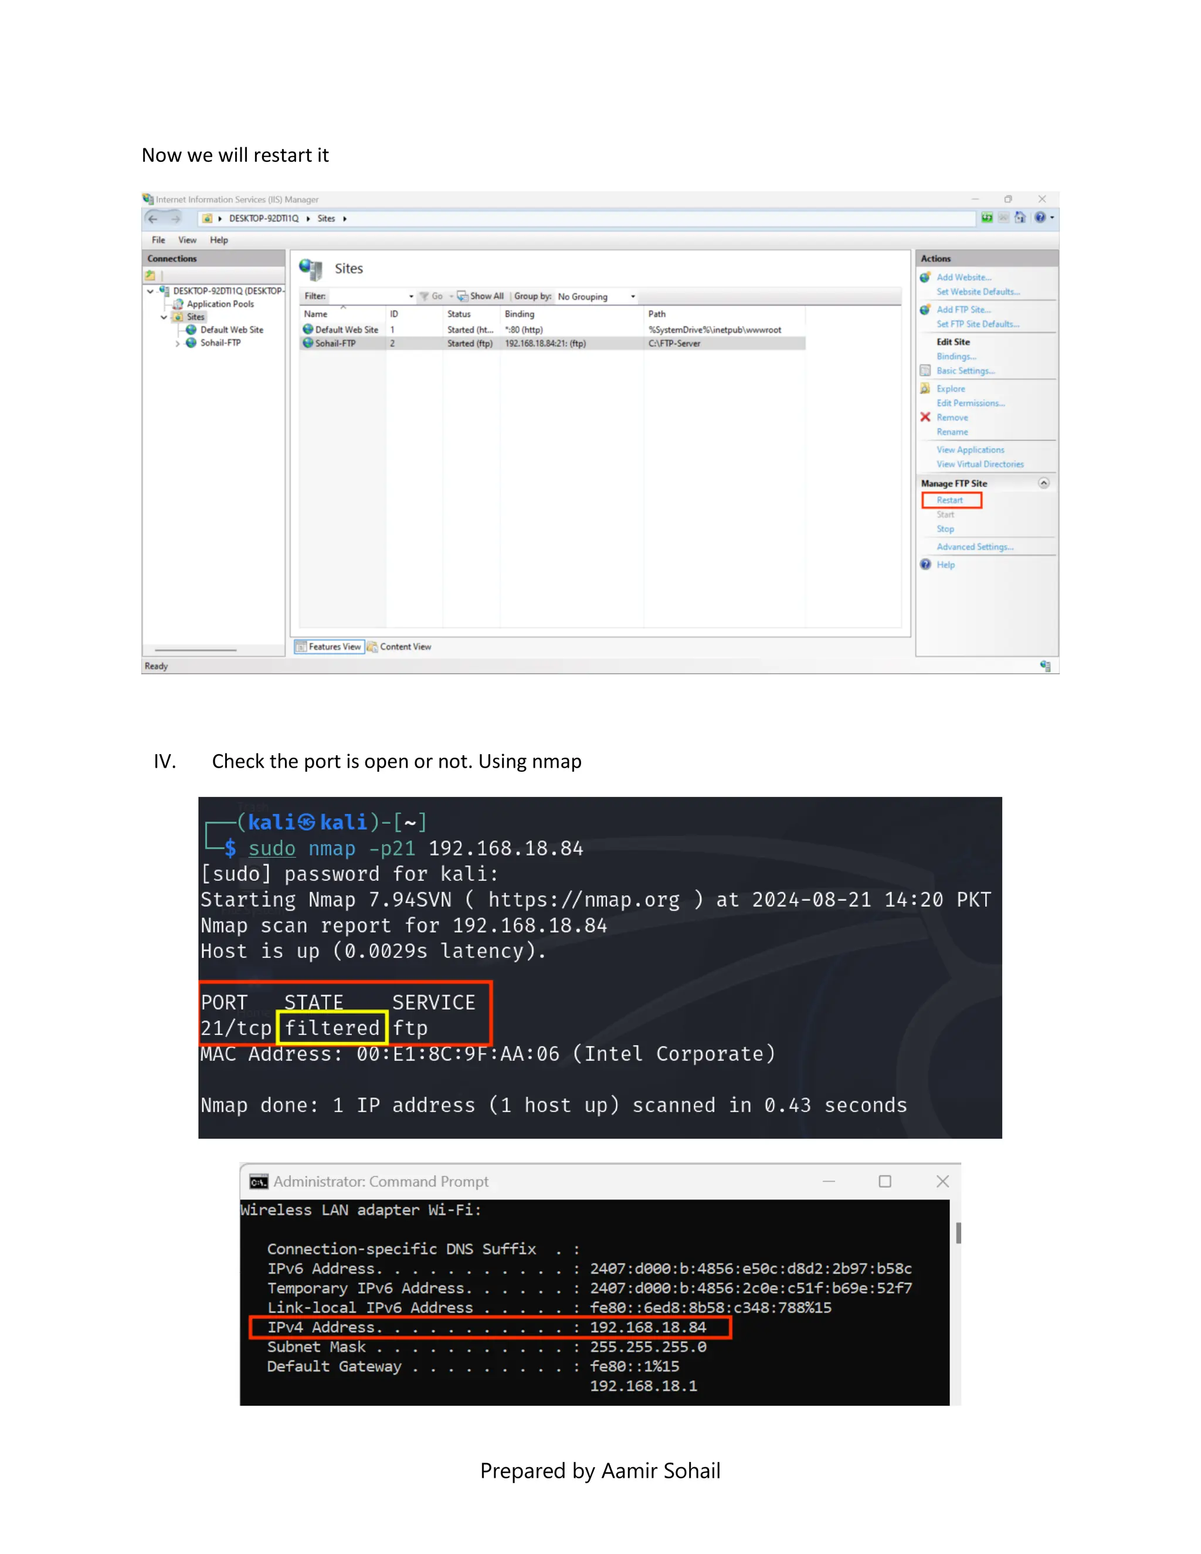1201x1554 pixels.
Task: Click the connect icon under Connections header
Action: coord(151,274)
